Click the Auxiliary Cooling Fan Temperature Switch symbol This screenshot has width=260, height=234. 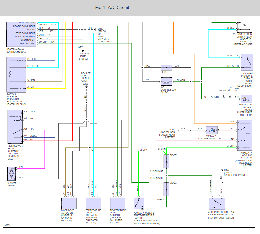click(x=139, y=203)
